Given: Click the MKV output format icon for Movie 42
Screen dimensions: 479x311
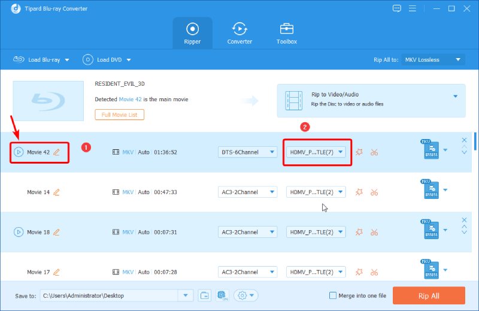Looking at the screenshot, I should [x=431, y=149].
